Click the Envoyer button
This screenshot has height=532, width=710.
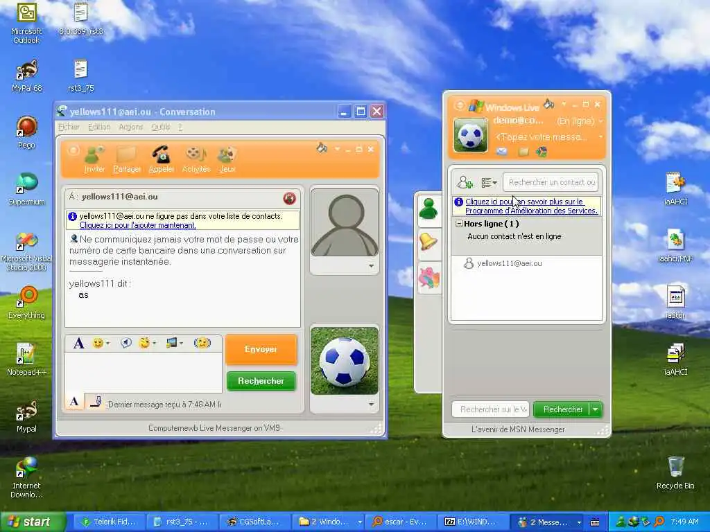[261, 349]
